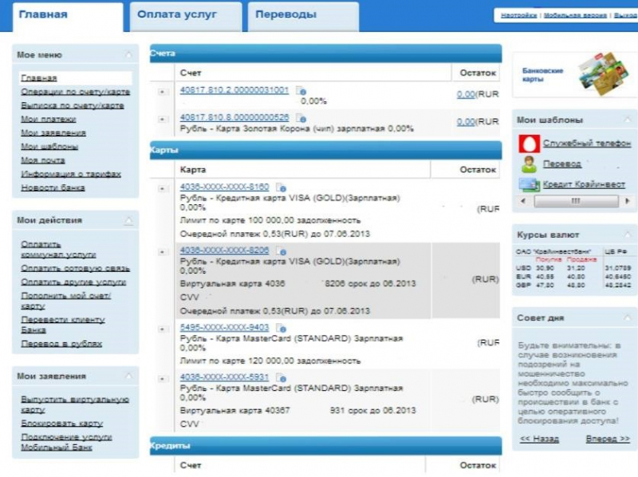The height and width of the screenshot is (477, 638).
Task: Collapse the Мое меню panel
Action: click(x=128, y=54)
